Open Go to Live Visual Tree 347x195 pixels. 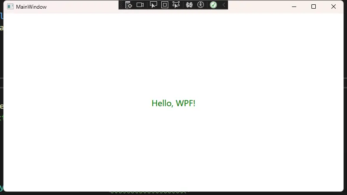[128, 5]
